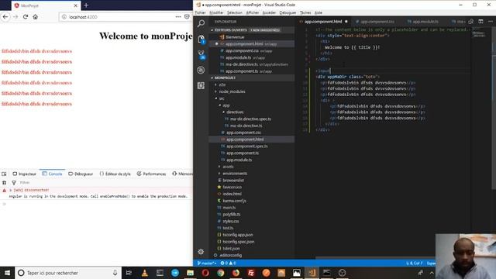This screenshot has height=279, width=496.
Task: Expand the environments folder
Action: coord(235,174)
